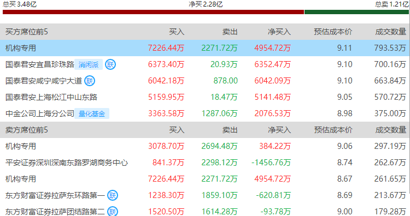Click 联 icon beside 国泰君安宜昌珍珠路
The image size is (410, 216).
click(110, 64)
